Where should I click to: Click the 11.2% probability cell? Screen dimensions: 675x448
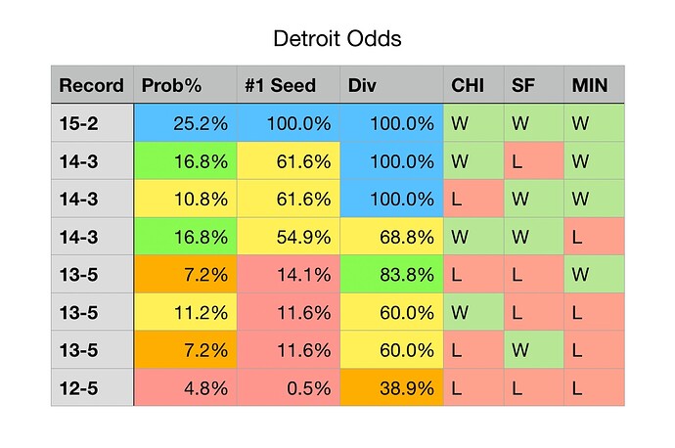click(184, 311)
